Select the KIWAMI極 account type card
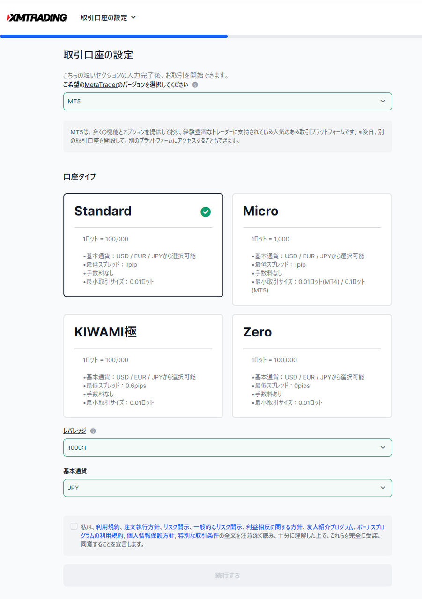 point(143,366)
